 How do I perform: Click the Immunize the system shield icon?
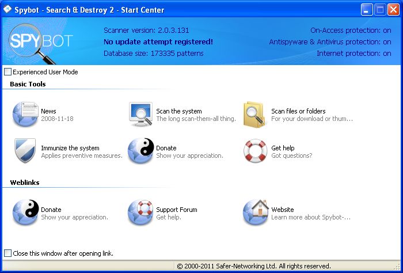25,151
